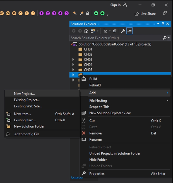Click the padlock icon in the toolbar
The width and height of the screenshot is (173, 183).
(x=88, y=13)
